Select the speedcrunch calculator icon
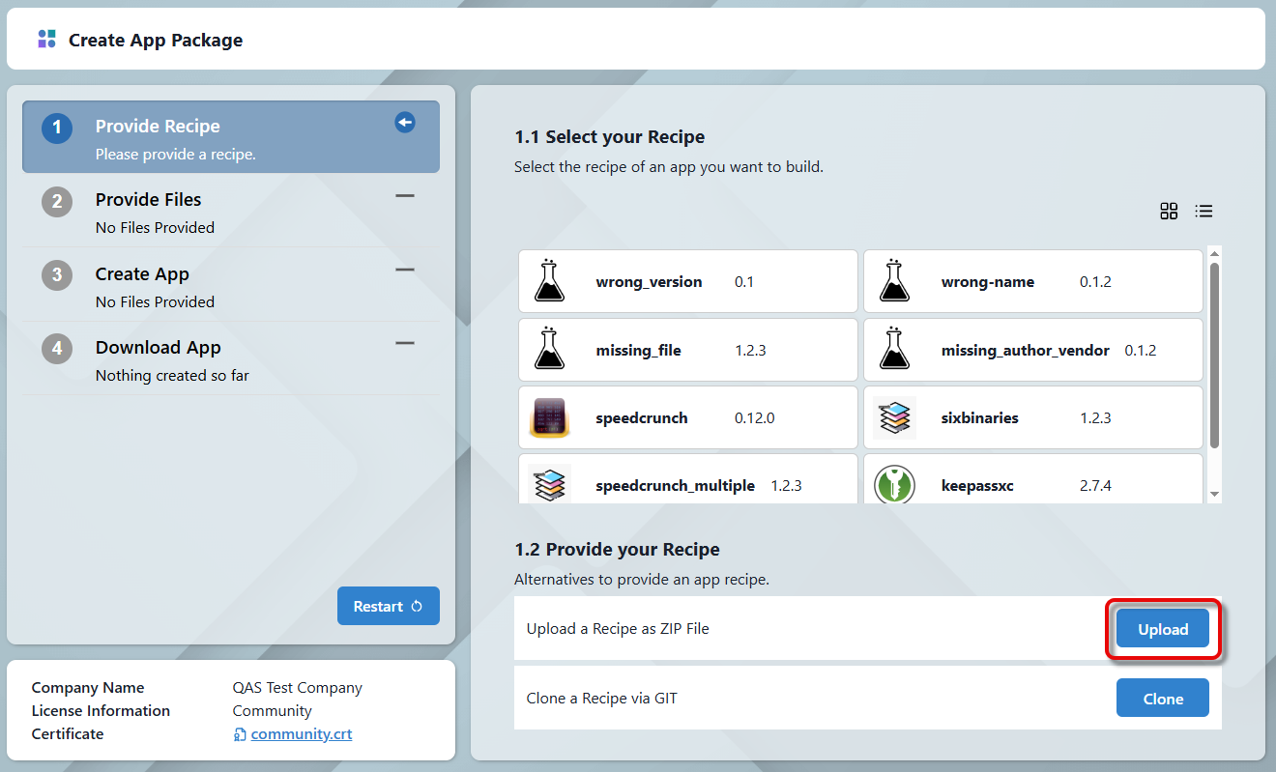1276x772 pixels. point(549,418)
